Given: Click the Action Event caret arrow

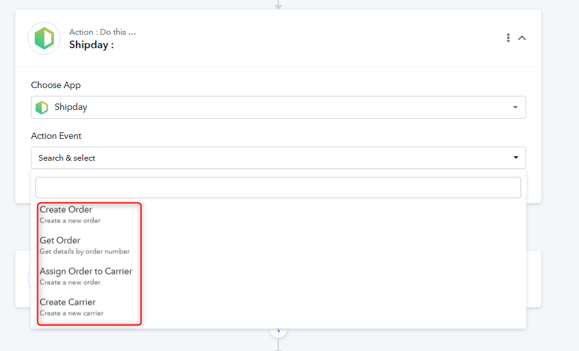Looking at the screenshot, I should pyautogui.click(x=516, y=157).
